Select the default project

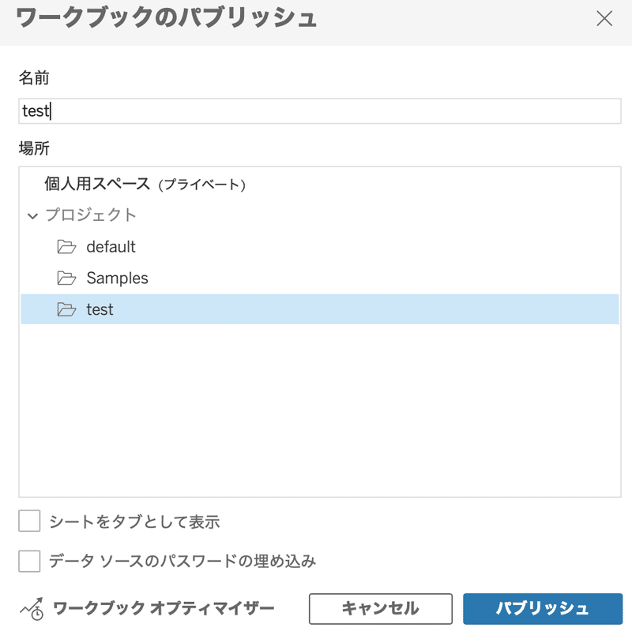(x=111, y=246)
